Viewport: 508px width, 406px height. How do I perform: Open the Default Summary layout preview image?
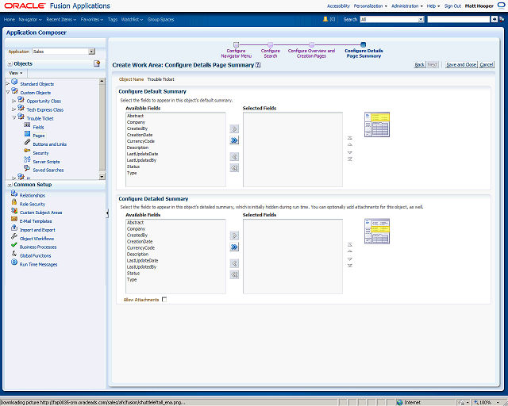point(377,124)
